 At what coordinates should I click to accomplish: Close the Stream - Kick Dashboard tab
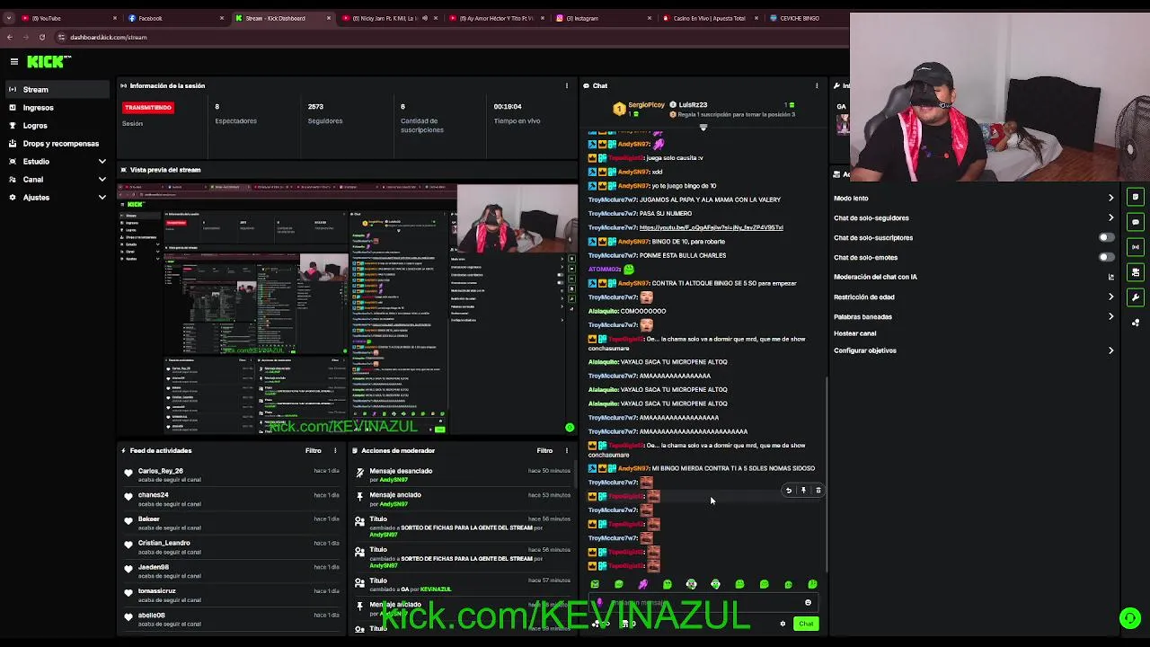[329, 18]
